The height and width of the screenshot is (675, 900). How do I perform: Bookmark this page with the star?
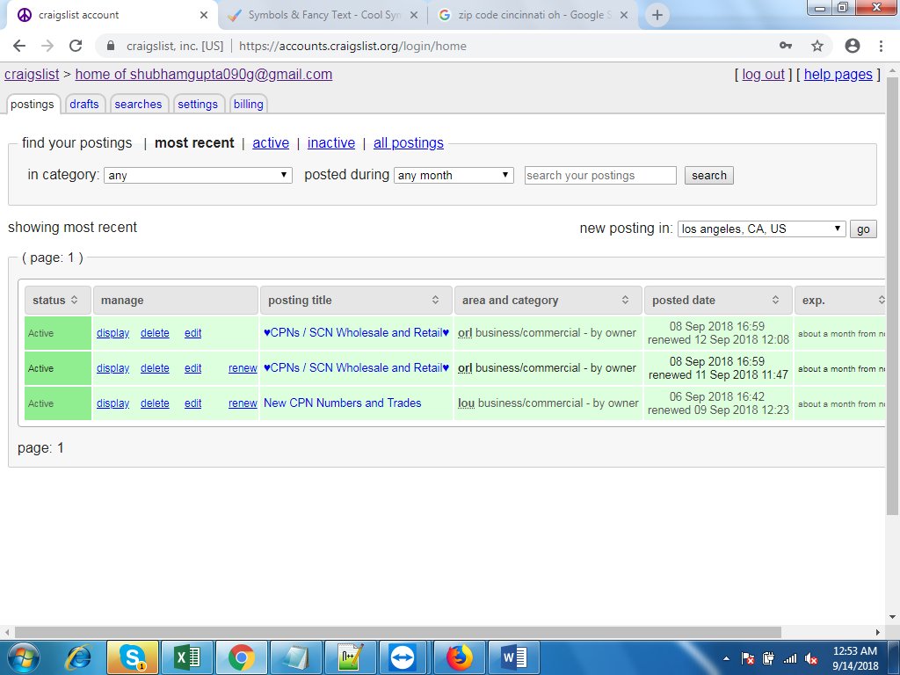817,46
